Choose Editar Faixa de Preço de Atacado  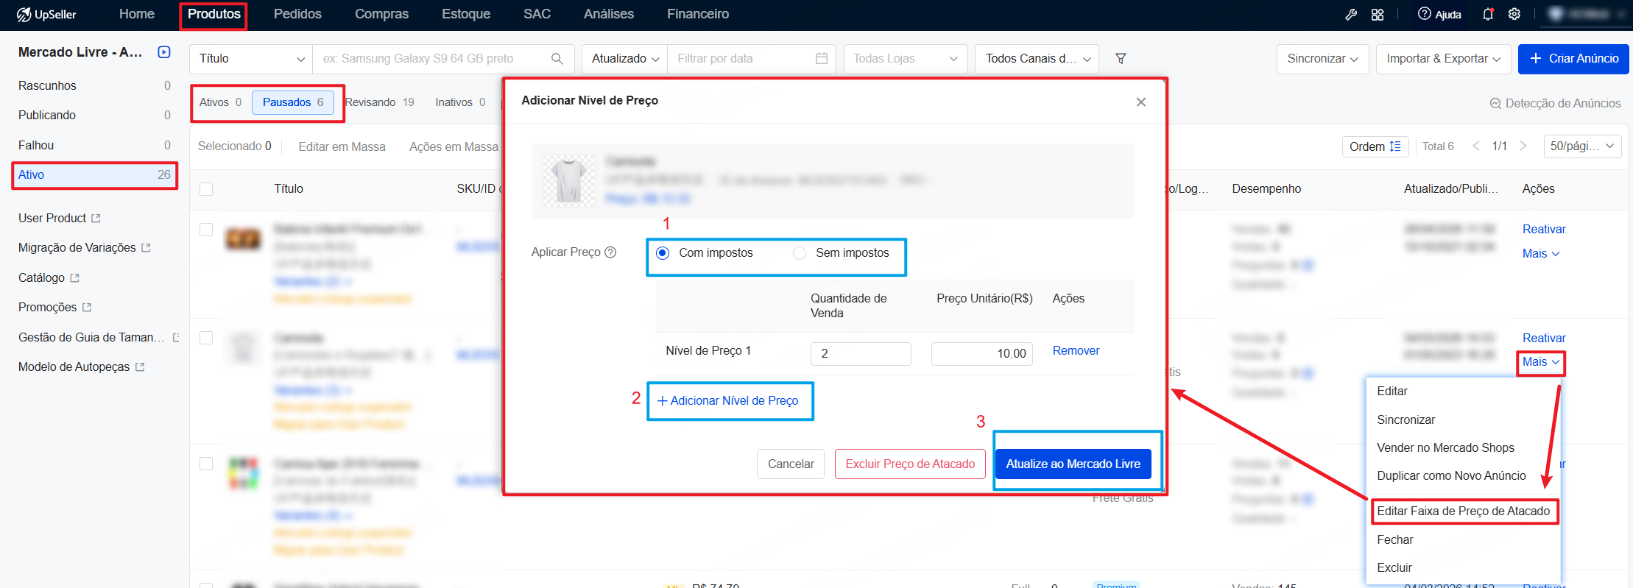pyautogui.click(x=1464, y=511)
